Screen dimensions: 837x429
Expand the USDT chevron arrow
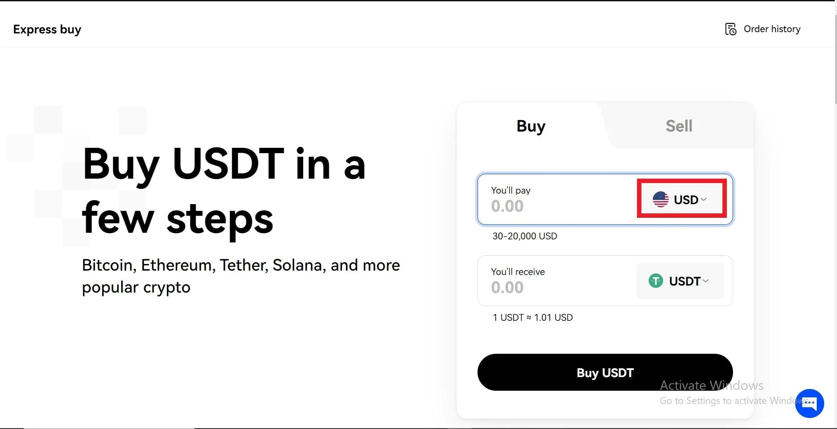click(x=705, y=281)
